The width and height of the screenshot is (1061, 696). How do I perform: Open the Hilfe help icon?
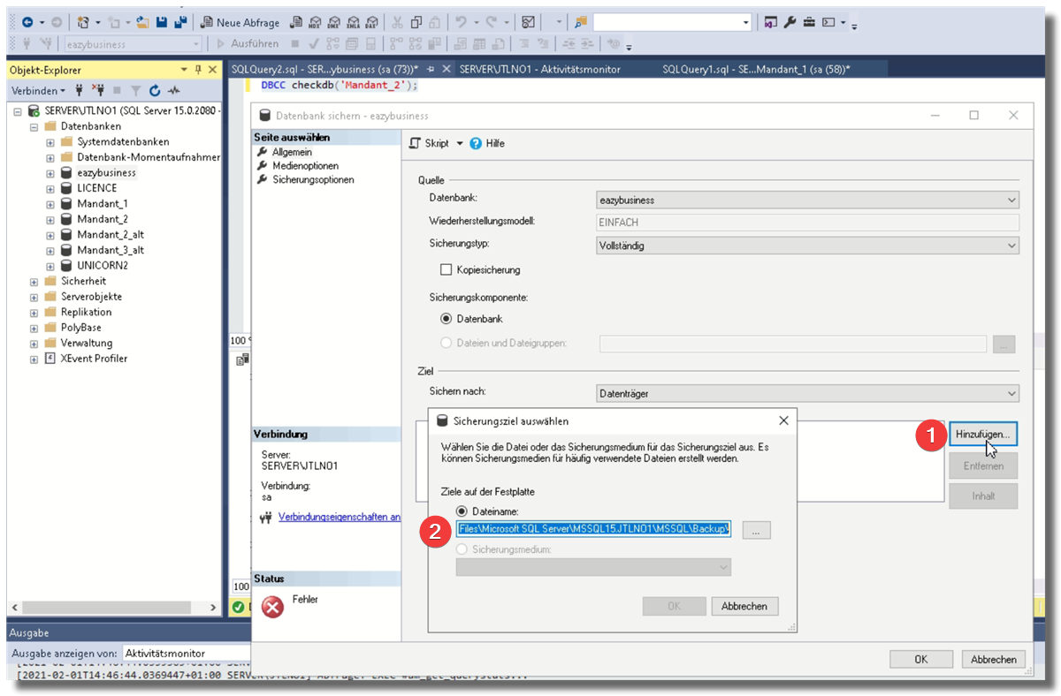pos(476,143)
